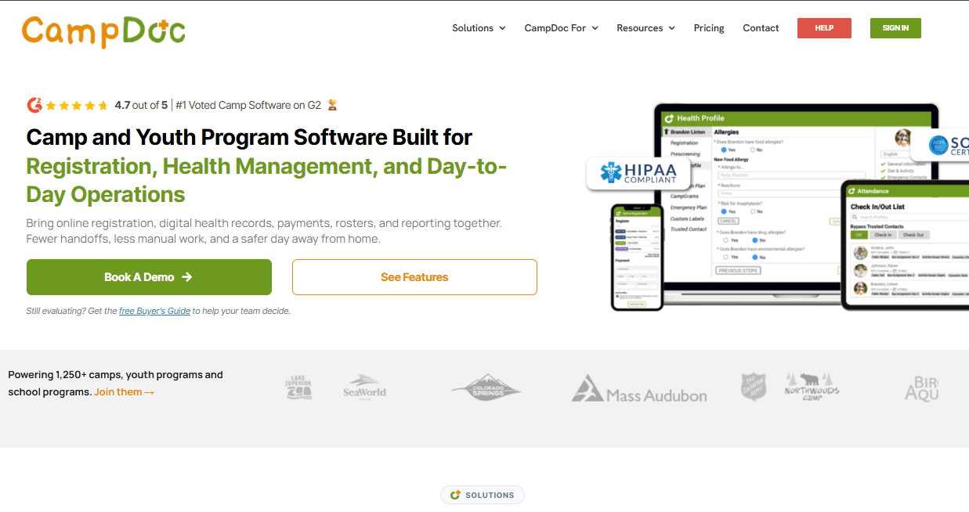Open the CampDoc For dropdown menu

click(561, 28)
